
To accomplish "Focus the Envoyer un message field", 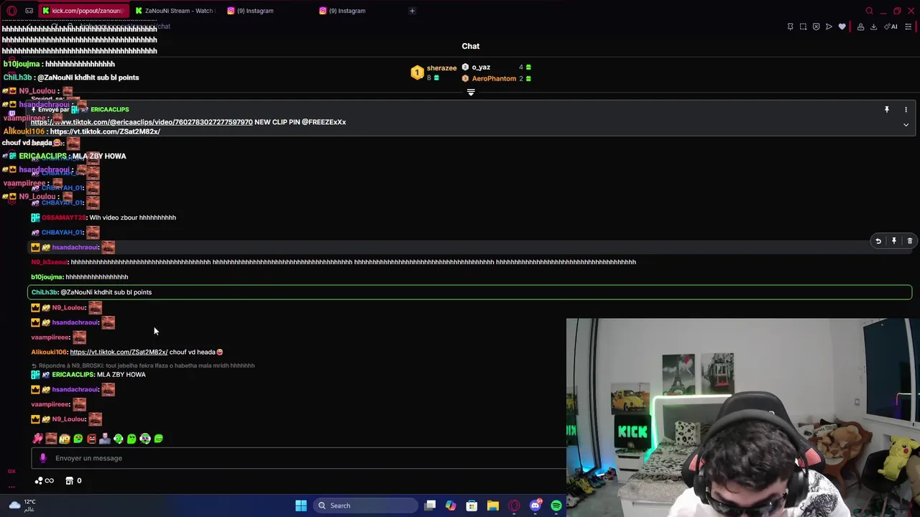I will [x=298, y=458].
